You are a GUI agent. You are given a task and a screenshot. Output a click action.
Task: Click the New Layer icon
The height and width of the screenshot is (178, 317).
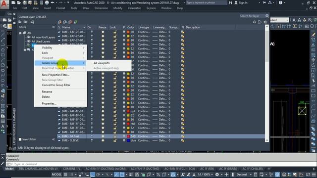coord(59,22)
